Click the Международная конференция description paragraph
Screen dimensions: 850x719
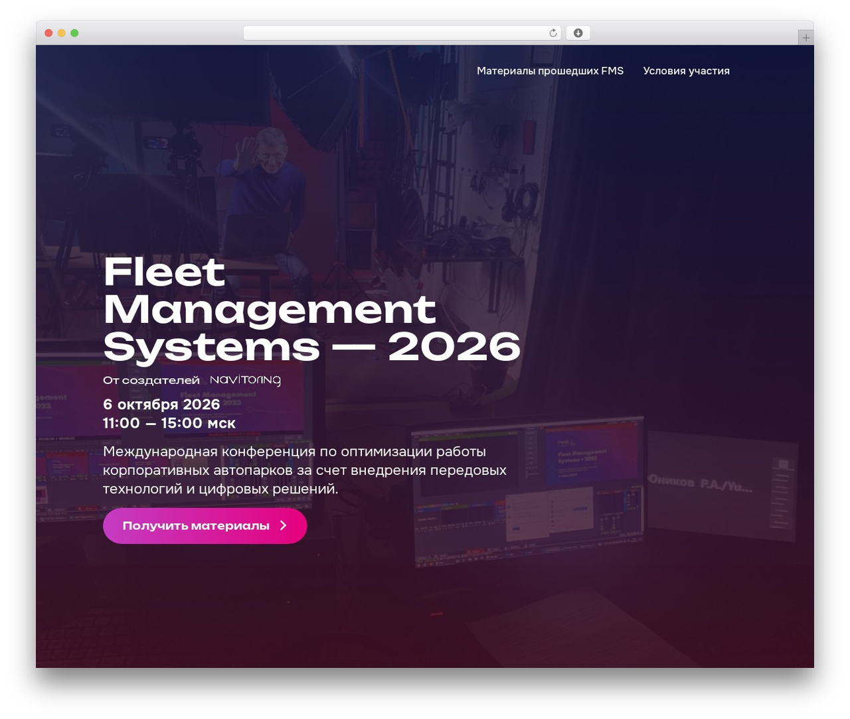[305, 470]
